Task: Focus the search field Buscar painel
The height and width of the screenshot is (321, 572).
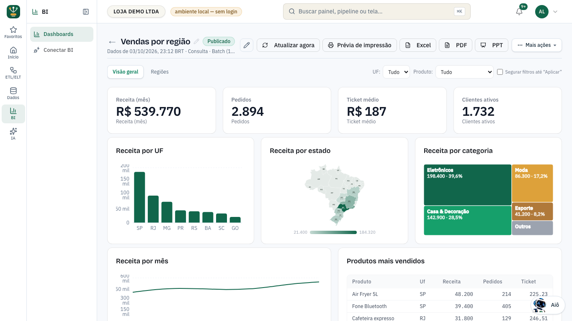Action: pyautogui.click(x=377, y=12)
